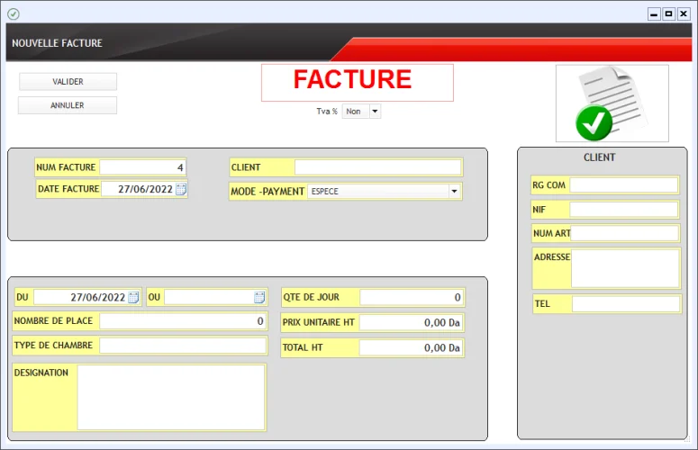Click into the RG COM field
The width and height of the screenshot is (698, 450).
pos(623,185)
